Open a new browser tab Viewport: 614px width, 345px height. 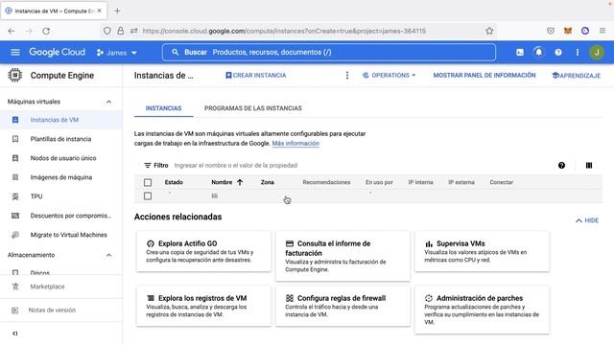117,11
